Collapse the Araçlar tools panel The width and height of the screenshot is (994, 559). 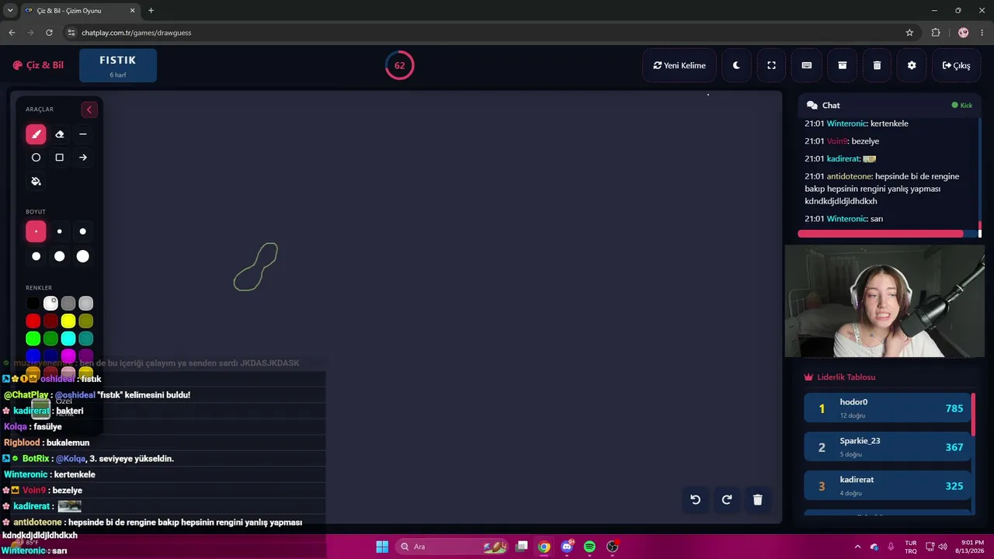click(x=89, y=109)
